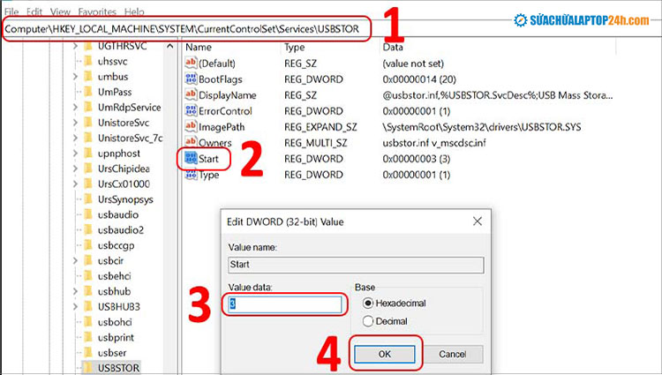The height and width of the screenshot is (375, 662).
Task: Click the REG_MULTI_SZ type cell
Action: pyautogui.click(x=315, y=143)
